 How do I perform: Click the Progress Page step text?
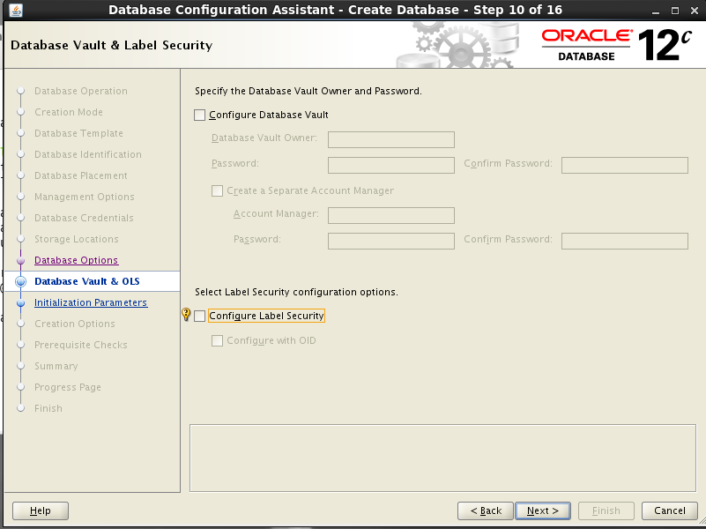click(x=68, y=387)
